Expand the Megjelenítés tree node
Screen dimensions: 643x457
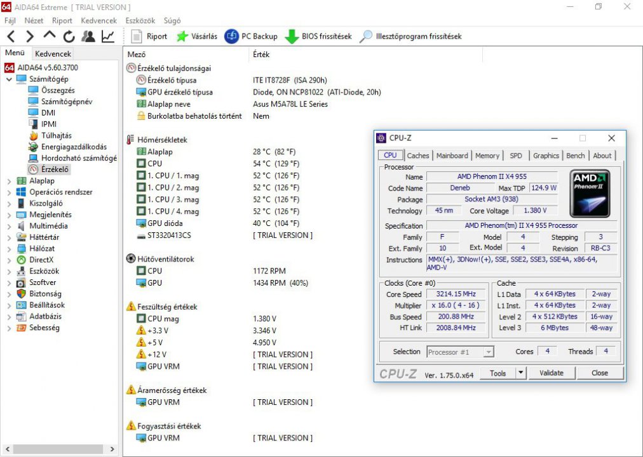(x=9, y=215)
